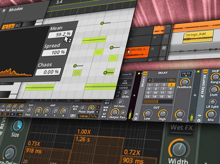Toggle the eye icon on Freq Shifter
The width and height of the screenshot is (220, 164).
[x=199, y=115]
